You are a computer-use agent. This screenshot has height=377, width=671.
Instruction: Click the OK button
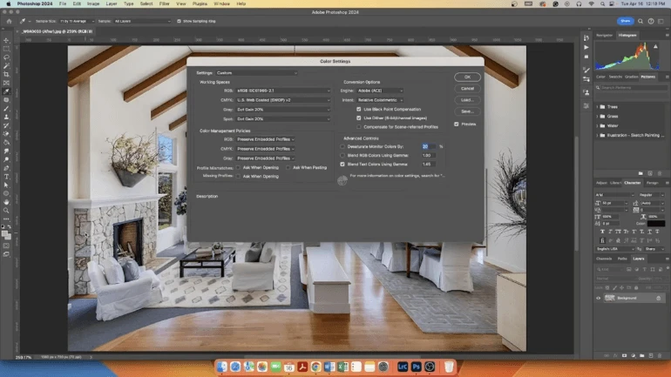(x=467, y=77)
